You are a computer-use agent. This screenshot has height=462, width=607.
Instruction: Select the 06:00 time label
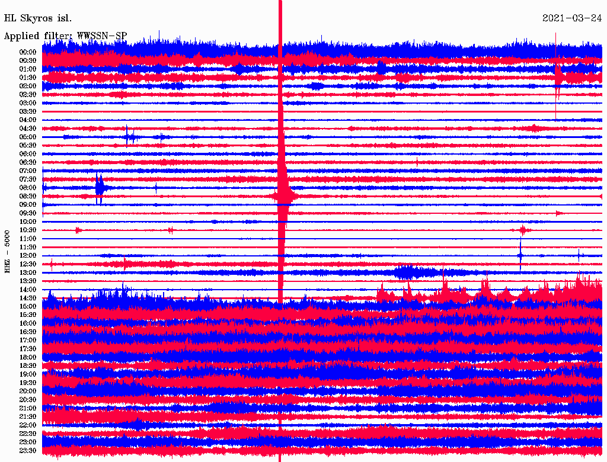point(28,153)
